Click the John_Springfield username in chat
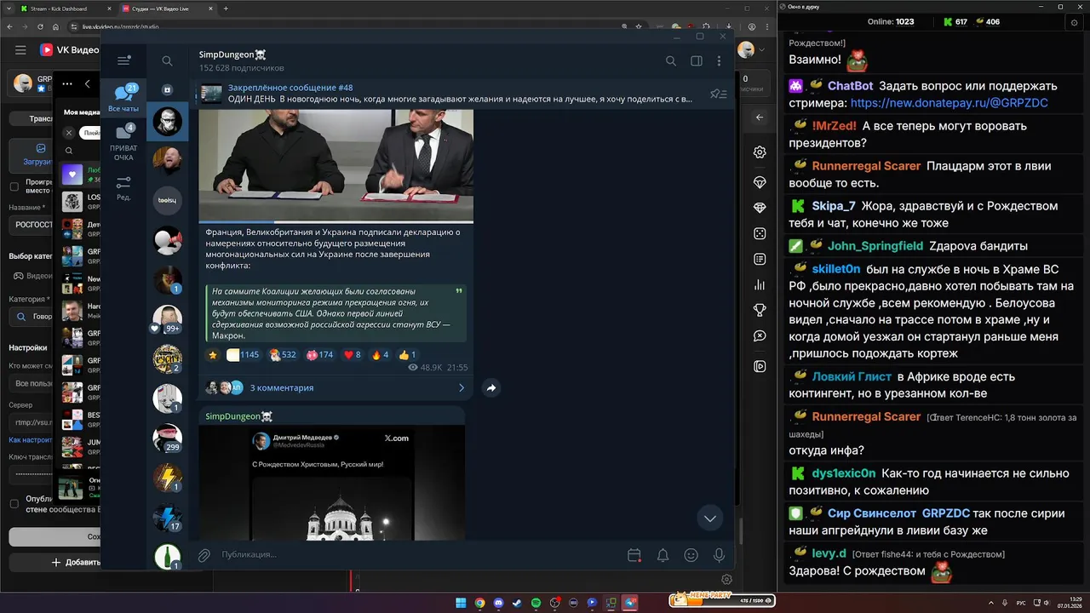The image size is (1090, 613). [875, 246]
